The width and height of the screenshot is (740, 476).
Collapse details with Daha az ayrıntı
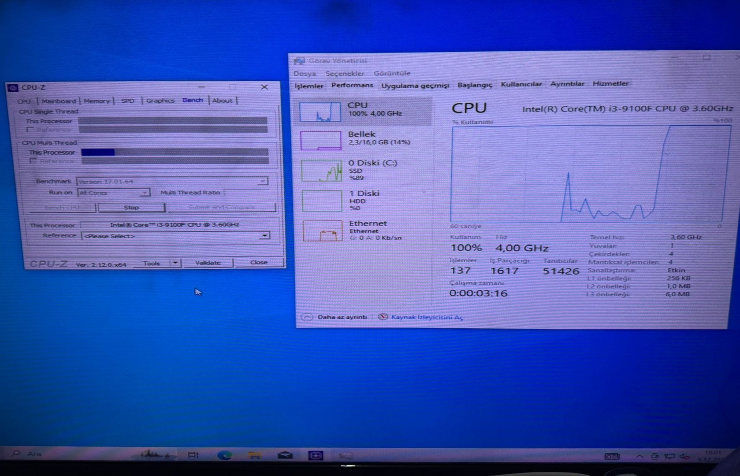(x=335, y=317)
